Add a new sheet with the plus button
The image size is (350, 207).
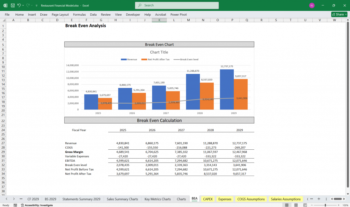click(x=319, y=199)
